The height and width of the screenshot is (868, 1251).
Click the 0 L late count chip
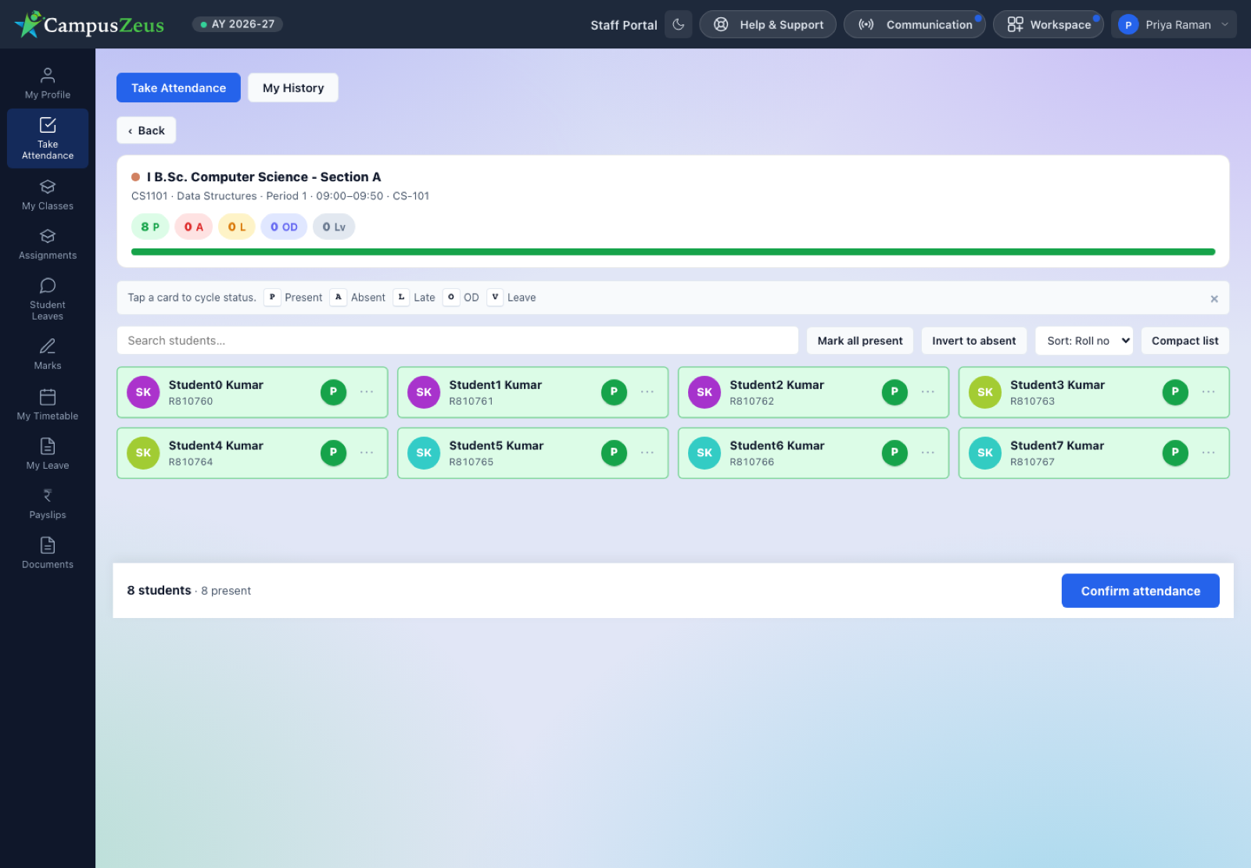(x=237, y=227)
